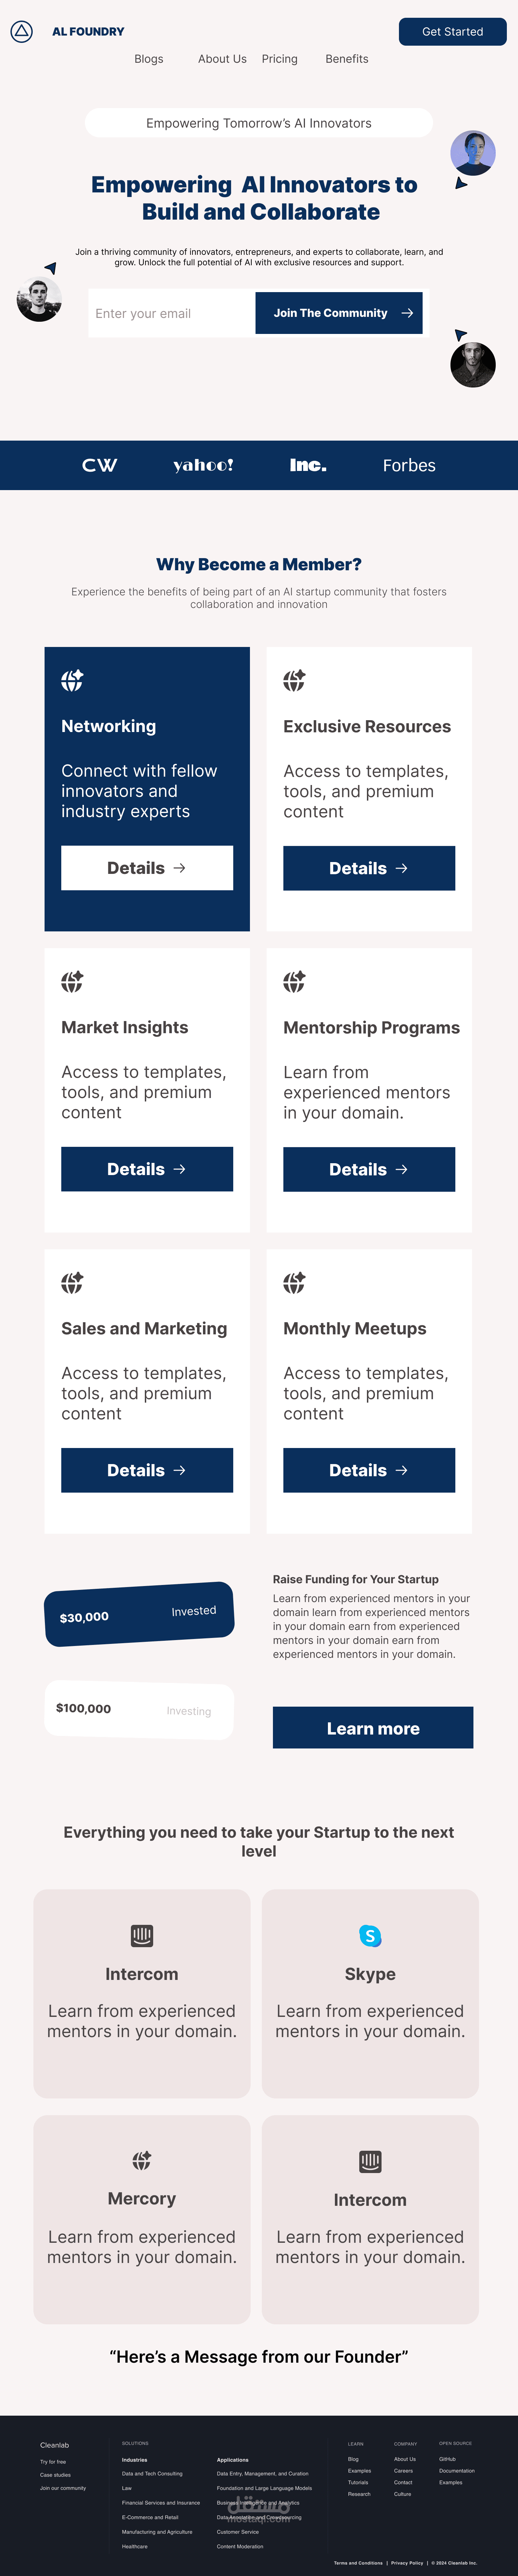The image size is (518, 2576).
Task: Click the globe icon on Market Insights card
Action: [x=72, y=981]
